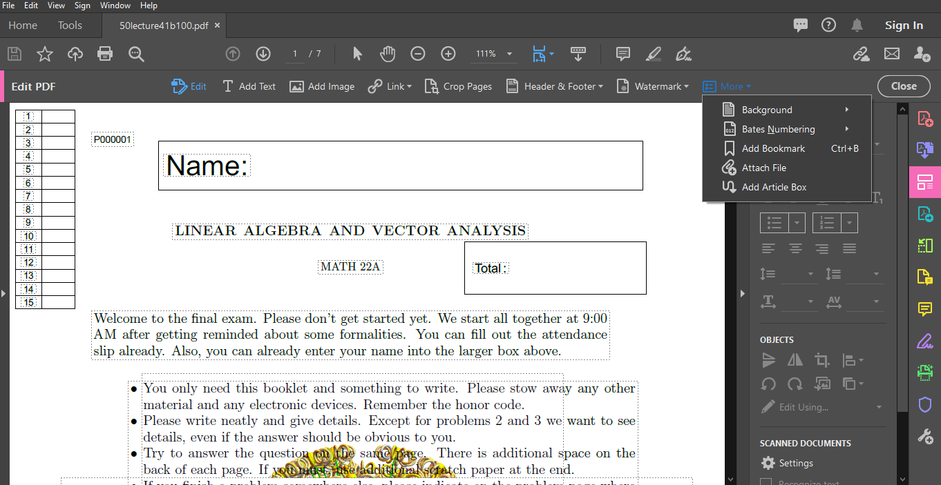The image size is (941, 485).
Task: Flip object vertical icon in Objects
Action: (768, 360)
